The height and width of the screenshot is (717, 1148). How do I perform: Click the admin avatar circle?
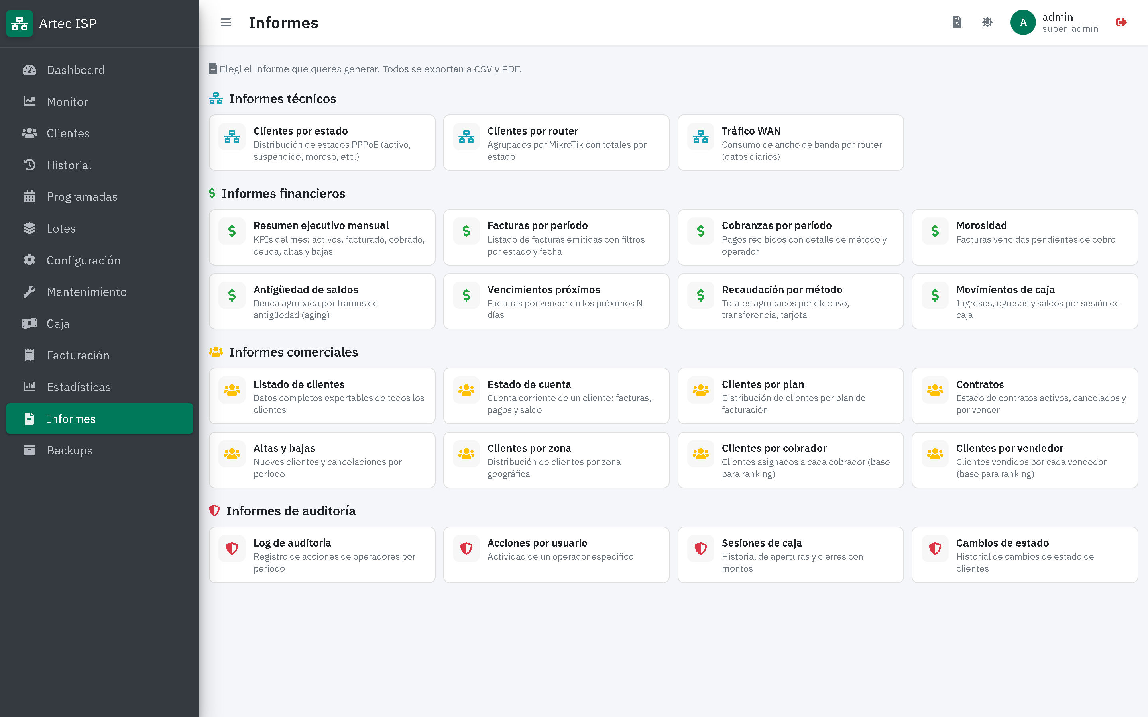click(x=1023, y=22)
